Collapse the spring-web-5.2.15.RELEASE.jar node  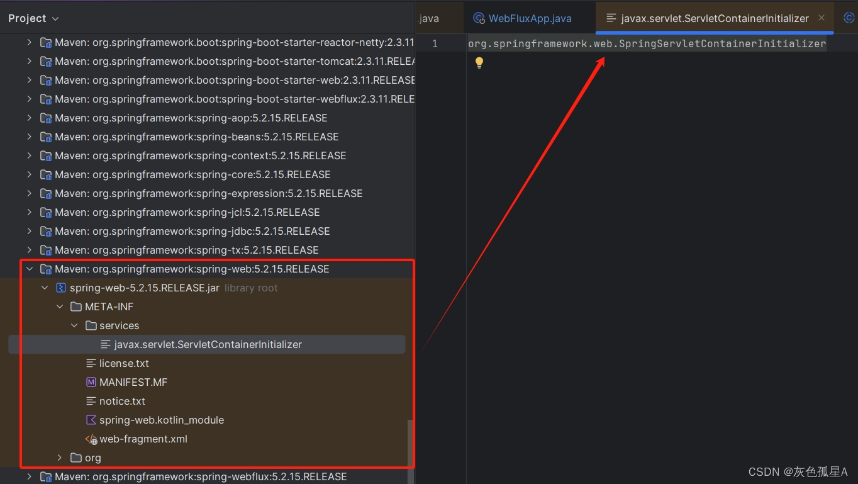pos(44,288)
